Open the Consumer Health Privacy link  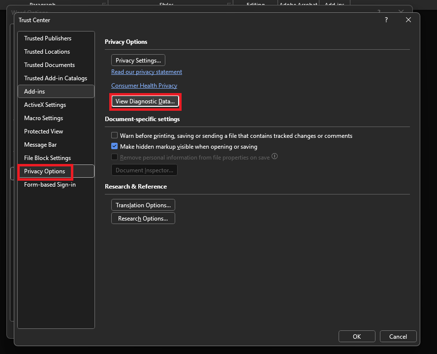144,86
